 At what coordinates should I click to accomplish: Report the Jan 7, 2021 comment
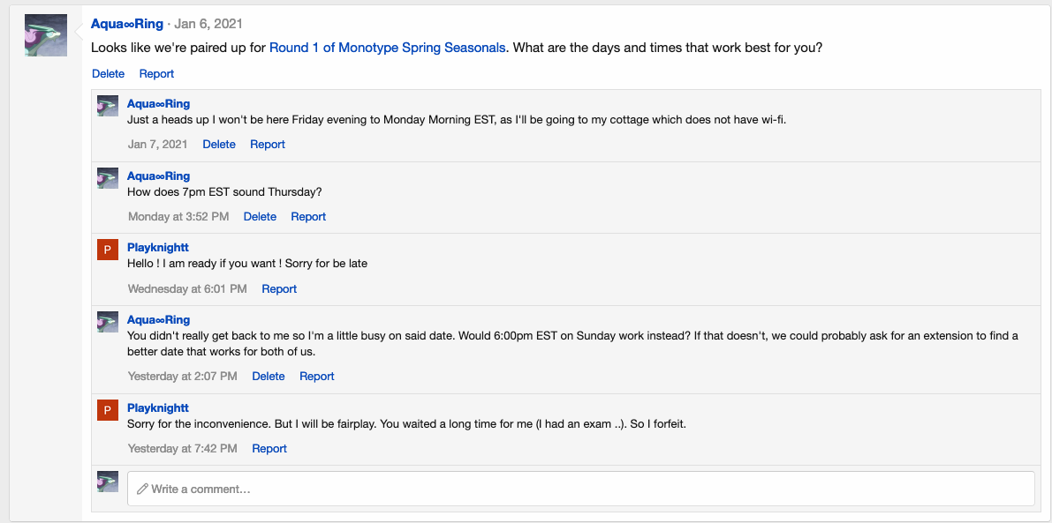coord(268,145)
